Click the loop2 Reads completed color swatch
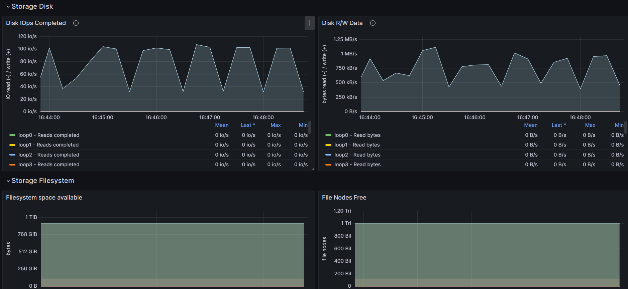The width and height of the screenshot is (628, 289). (x=12, y=155)
